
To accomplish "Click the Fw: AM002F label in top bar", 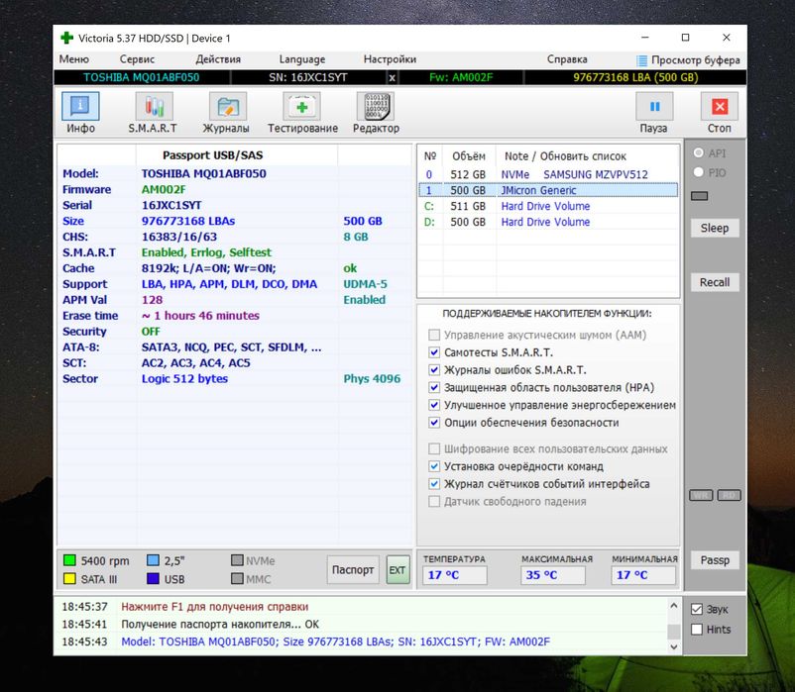I will coord(461,77).
